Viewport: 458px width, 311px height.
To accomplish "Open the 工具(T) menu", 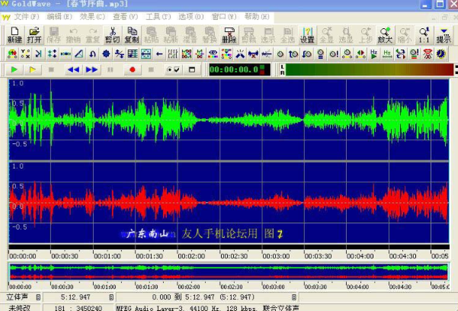I will point(159,16).
